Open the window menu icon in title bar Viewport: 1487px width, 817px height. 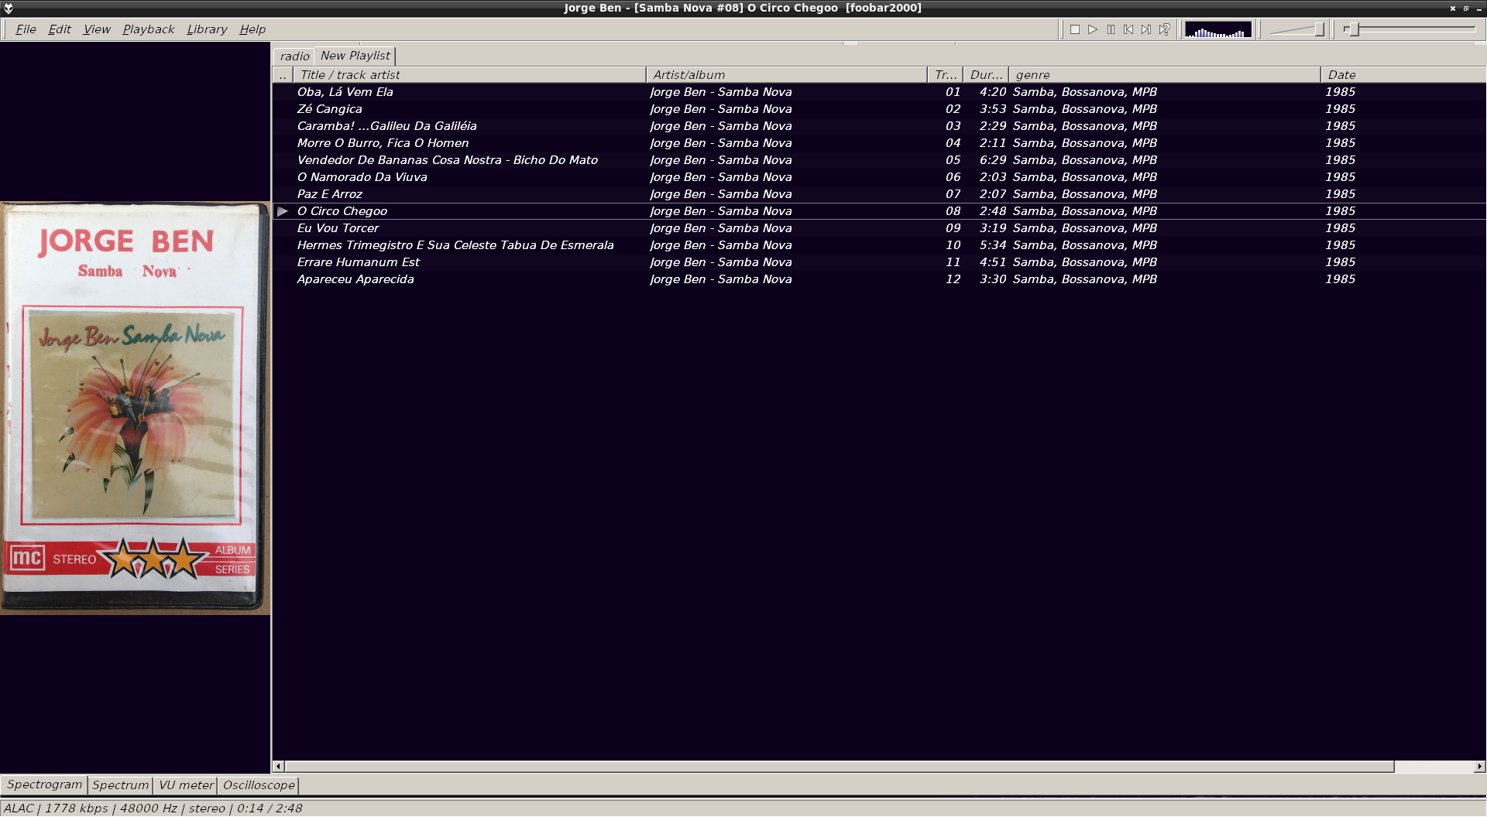[x=9, y=9]
